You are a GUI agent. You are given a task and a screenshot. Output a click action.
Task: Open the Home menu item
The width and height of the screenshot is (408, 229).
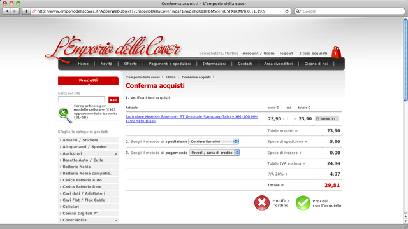(x=84, y=64)
